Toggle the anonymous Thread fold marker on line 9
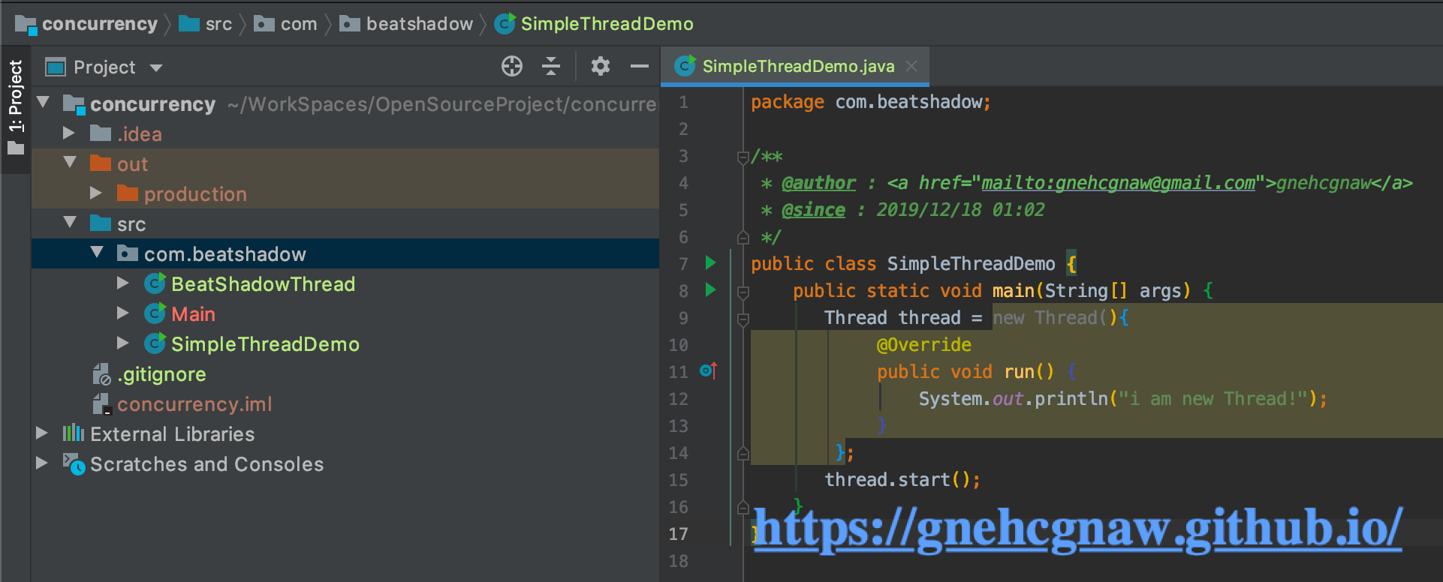This screenshot has width=1443, height=582. [743, 319]
